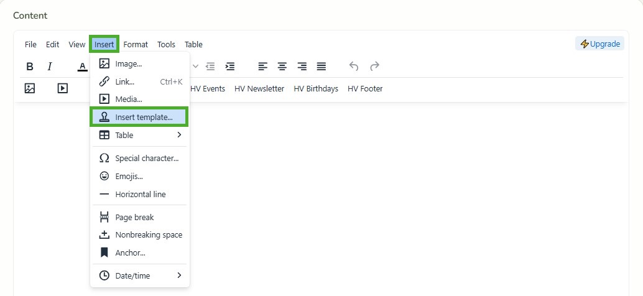Choose Image... from Insert menu
The width and height of the screenshot is (643, 296).
tap(139, 64)
